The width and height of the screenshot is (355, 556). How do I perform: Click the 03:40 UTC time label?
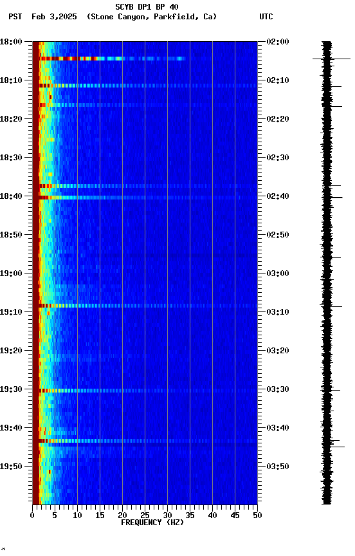278,428
